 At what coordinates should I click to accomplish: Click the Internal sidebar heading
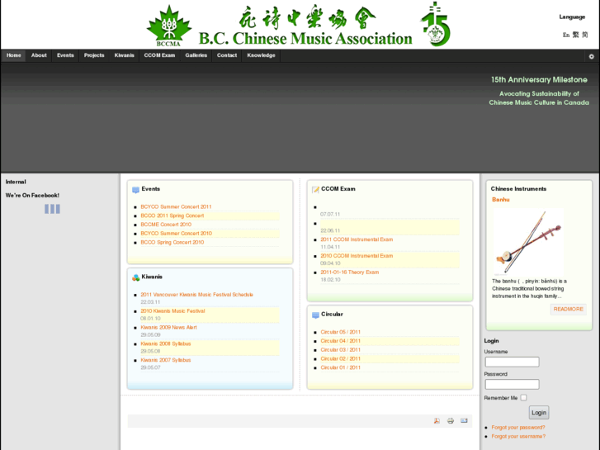(16, 182)
